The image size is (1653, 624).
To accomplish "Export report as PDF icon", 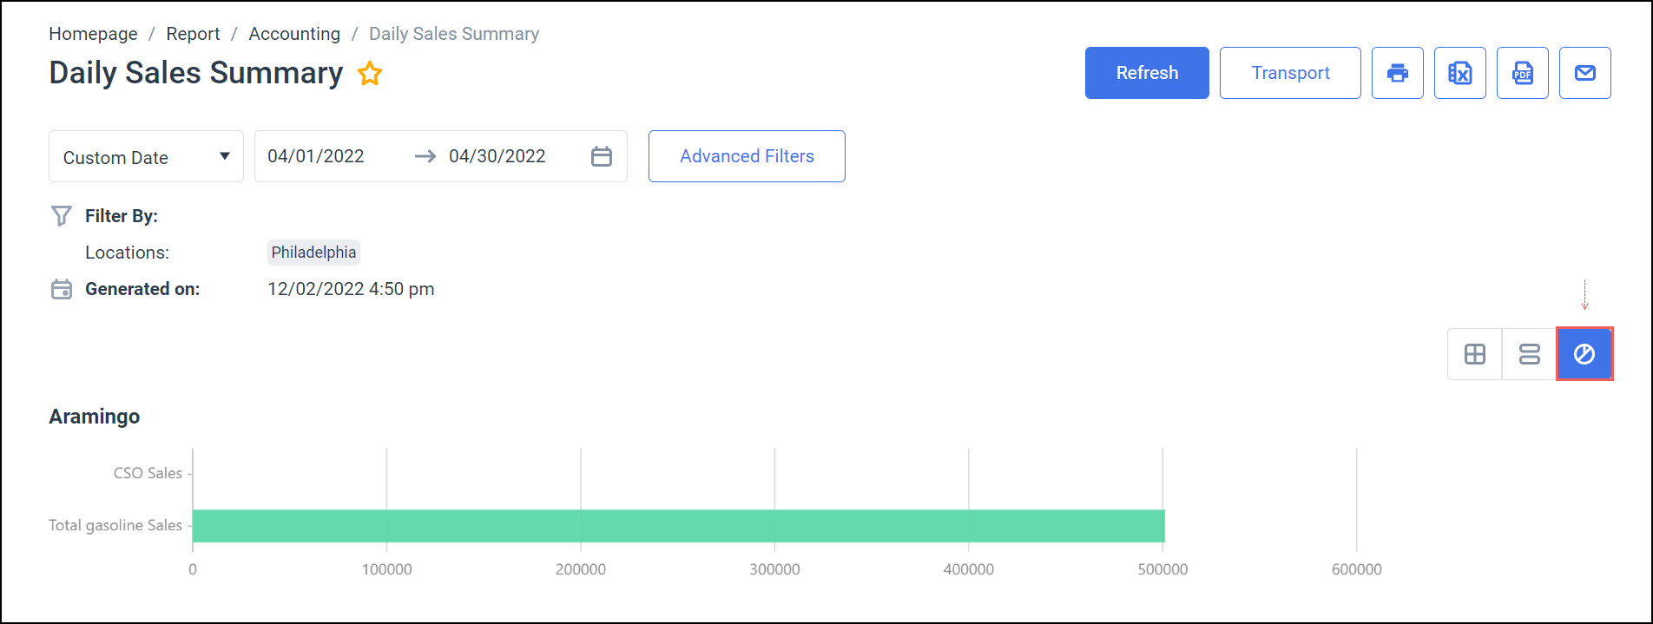I will (x=1522, y=73).
